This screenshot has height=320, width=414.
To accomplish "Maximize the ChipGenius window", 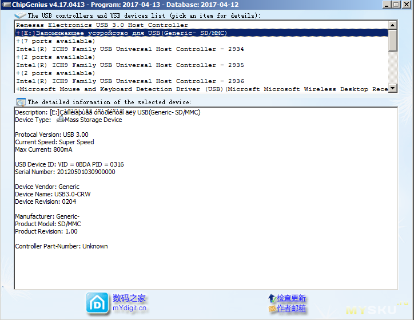I will point(396,5).
